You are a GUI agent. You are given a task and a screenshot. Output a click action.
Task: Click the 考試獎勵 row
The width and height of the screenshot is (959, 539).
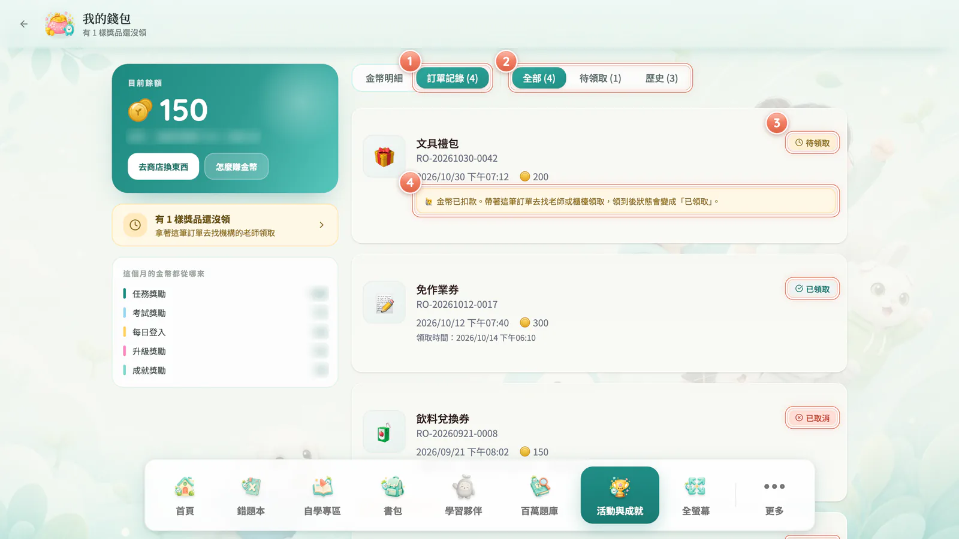coord(225,313)
